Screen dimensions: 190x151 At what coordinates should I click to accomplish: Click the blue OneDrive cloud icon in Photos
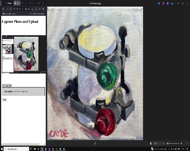click(x=172, y=3)
